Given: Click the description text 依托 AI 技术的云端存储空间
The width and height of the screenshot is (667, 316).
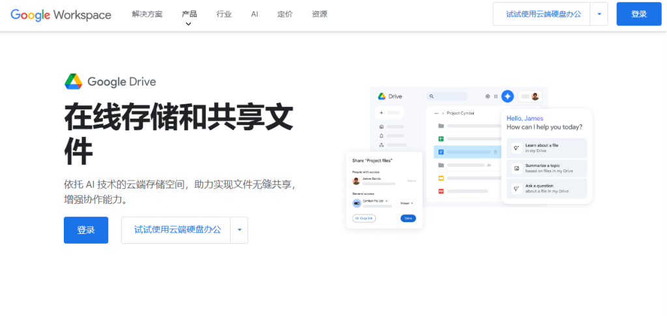Looking at the screenshot, I should click(126, 185).
